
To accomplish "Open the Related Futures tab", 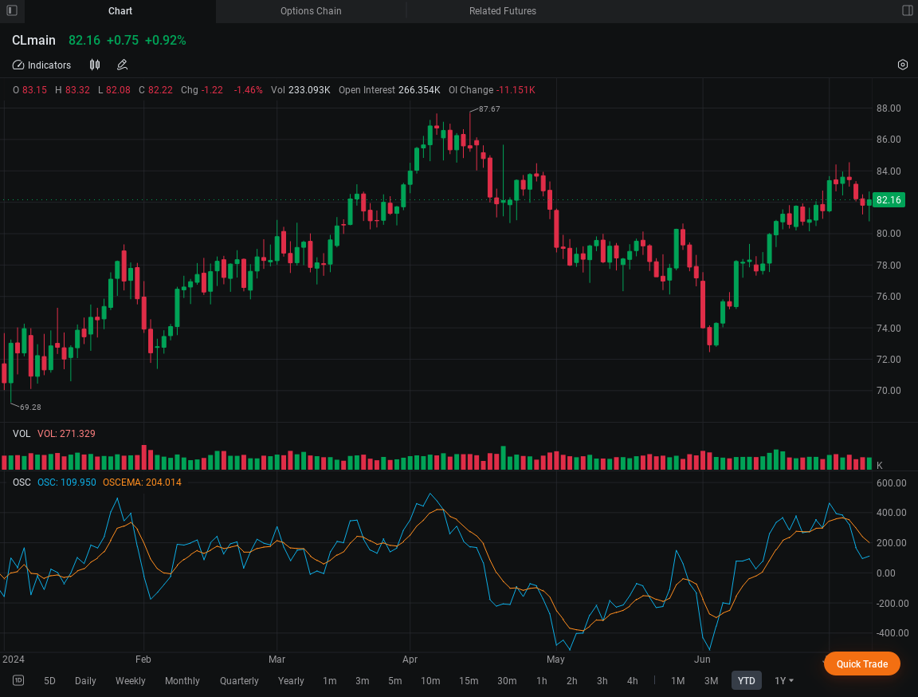I will (502, 11).
